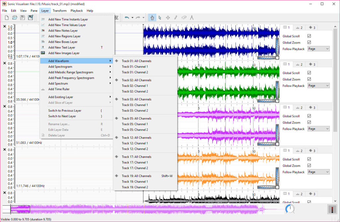Click the red-dotted level meter icon
This screenshot has height=222, width=340.
332,209
